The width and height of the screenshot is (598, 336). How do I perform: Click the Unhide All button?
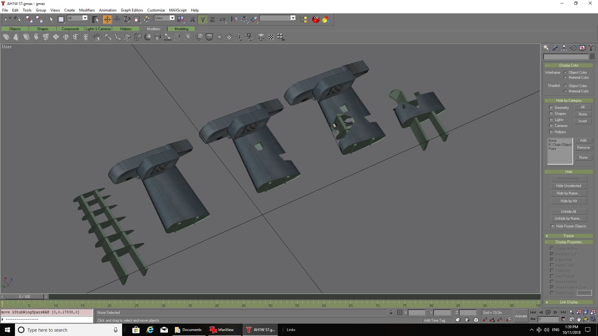568,212
